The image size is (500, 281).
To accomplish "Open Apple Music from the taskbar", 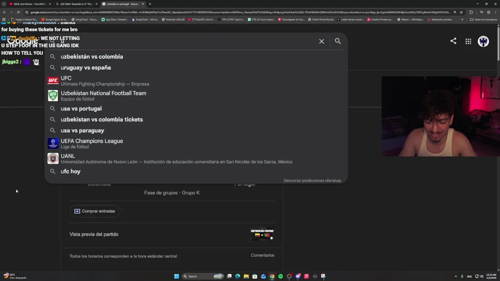I will click(x=306, y=276).
